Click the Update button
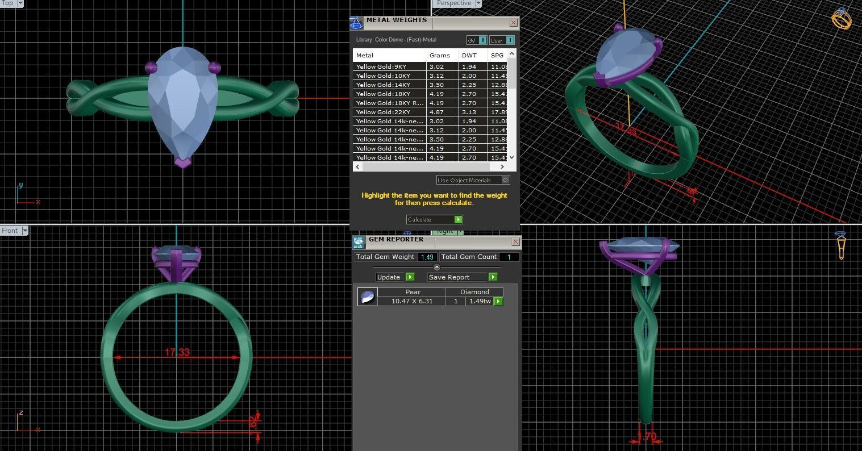Screen dimensions: 862x451 395,277
